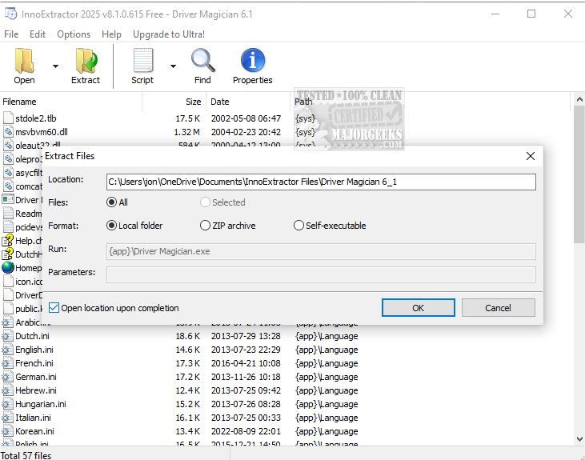The image size is (585, 460).
Task: Click the Total 57 files status text
Action: point(26,455)
